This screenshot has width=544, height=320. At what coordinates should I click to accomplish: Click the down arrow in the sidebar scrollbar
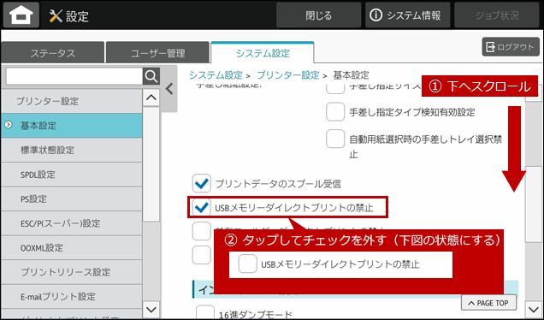tap(151, 309)
